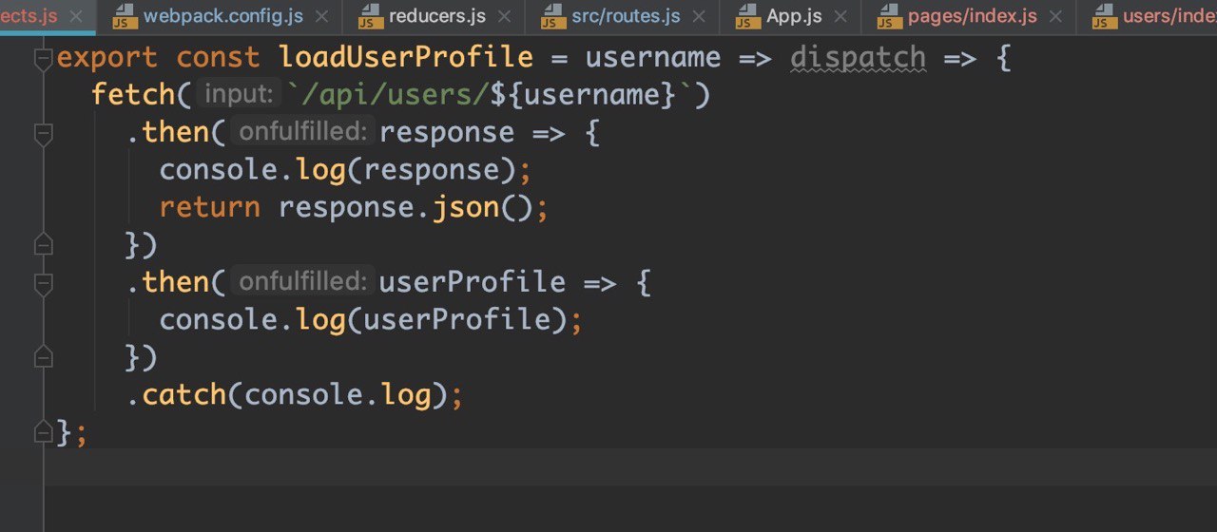The width and height of the screenshot is (1217, 532).
Task: Click the JS file icon on reducers.js tab
Action: (x=370, y=16)
